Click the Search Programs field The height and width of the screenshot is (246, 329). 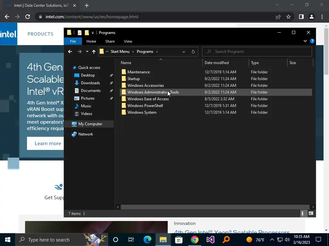pos(257,52)
